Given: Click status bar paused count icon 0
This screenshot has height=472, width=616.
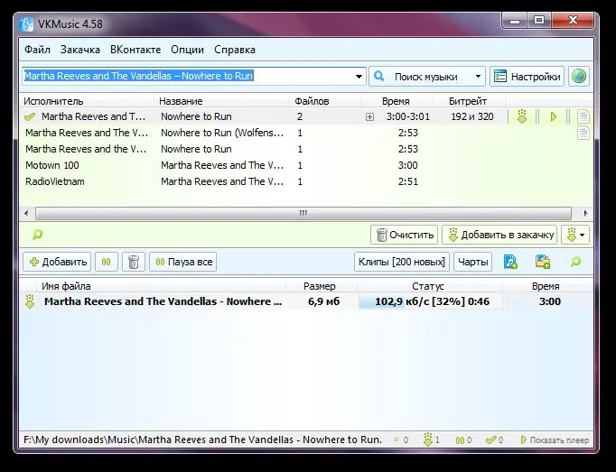Looking at the screenshot, I should click(463, 440).
